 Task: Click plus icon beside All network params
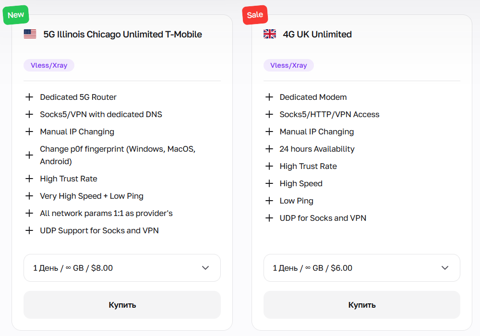[x=29, y=213]
